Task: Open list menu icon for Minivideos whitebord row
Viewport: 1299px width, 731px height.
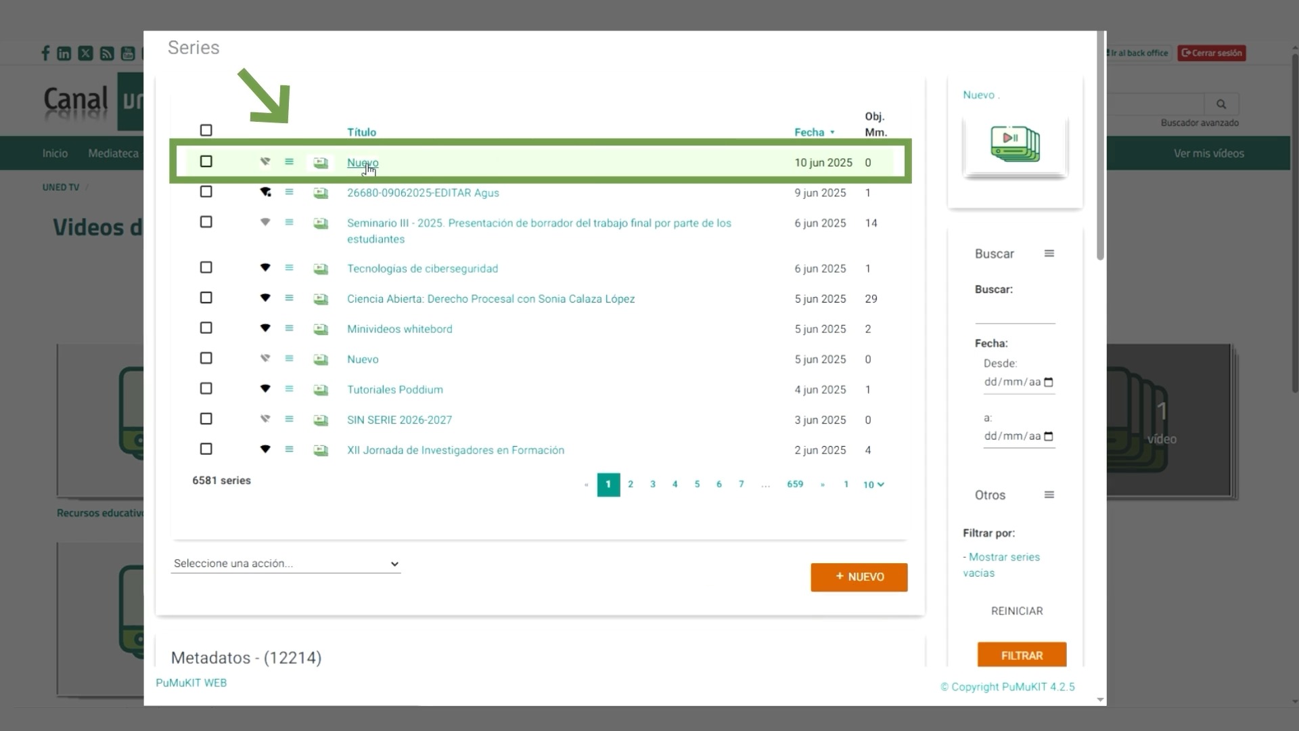Action: [x=289, y=328]
